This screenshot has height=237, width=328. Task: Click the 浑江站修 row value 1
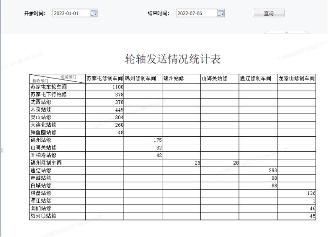click(x=314, y=201)
